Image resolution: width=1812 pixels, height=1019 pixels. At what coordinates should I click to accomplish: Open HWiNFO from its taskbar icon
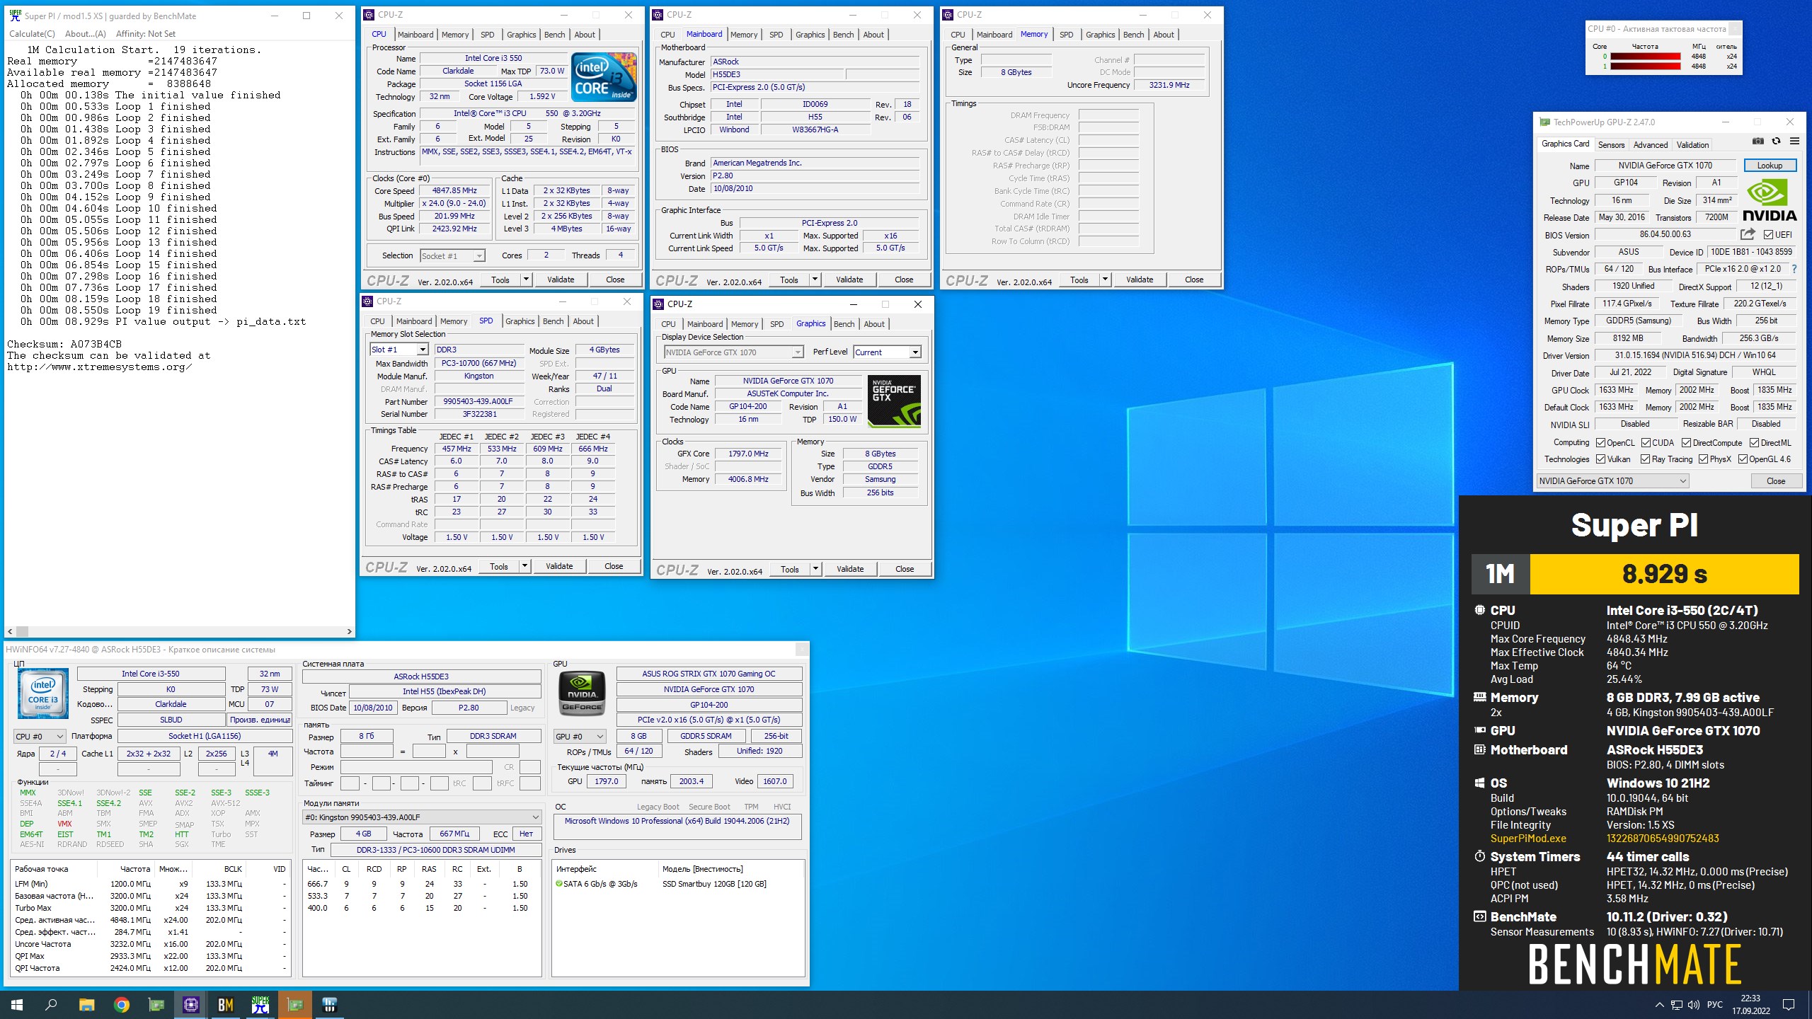(x=330, y=1004)
